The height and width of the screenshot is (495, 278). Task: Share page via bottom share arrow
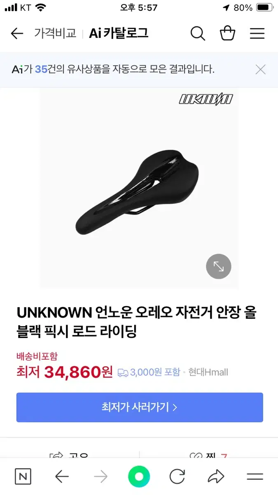[x=216, y=477]
